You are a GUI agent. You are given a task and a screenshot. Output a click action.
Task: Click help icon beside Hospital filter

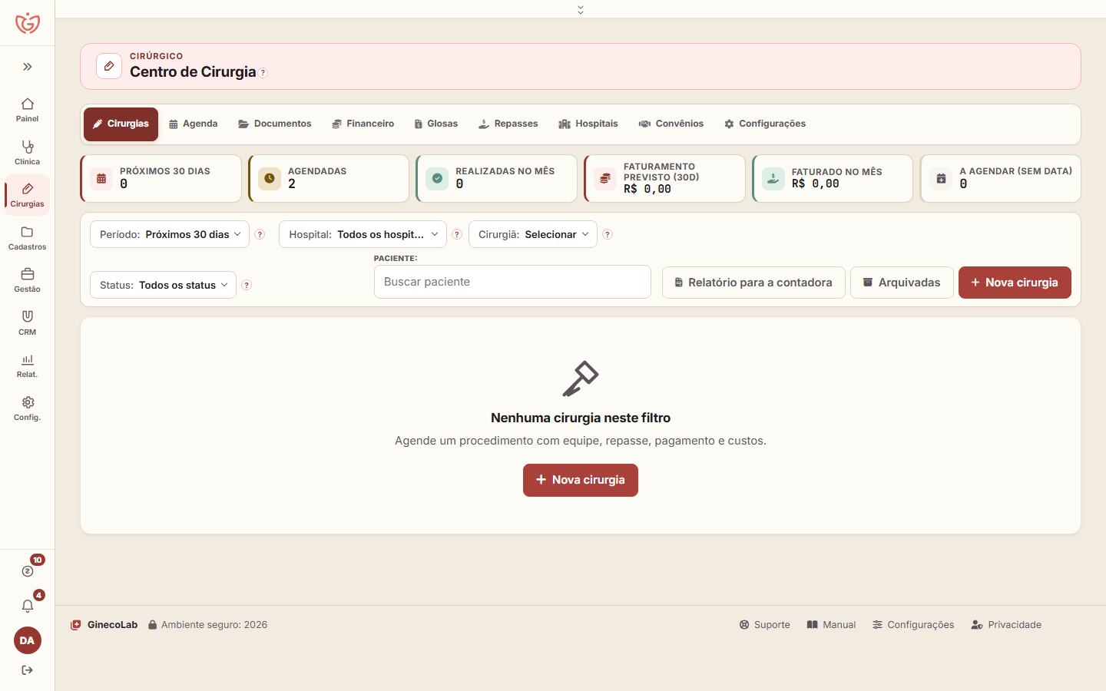click(457, 234)
